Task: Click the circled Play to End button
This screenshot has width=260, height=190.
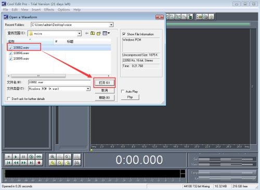Action: [x=31, y=157]
